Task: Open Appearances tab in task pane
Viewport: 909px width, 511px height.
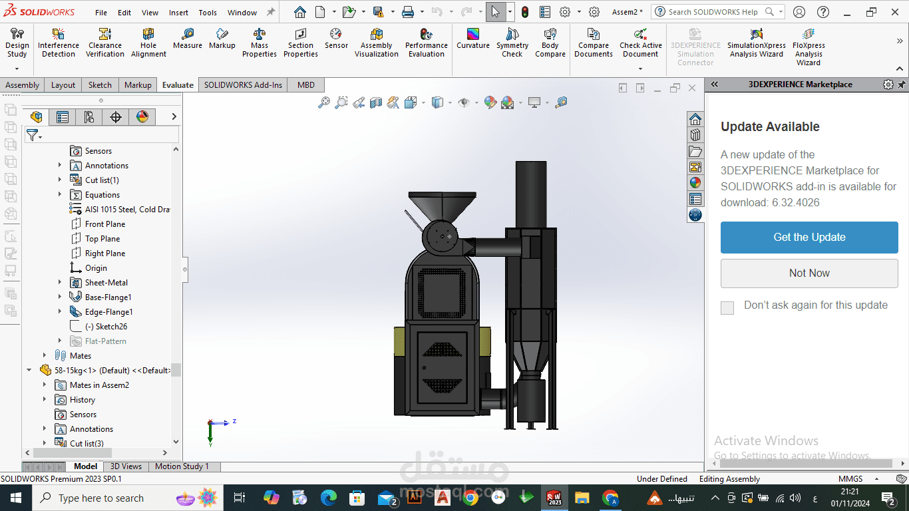Action: click(x=695, y=182)
